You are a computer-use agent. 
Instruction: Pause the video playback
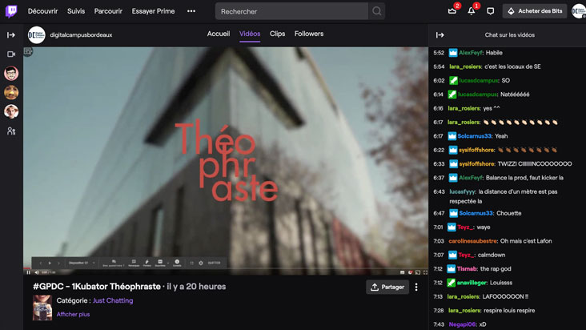pos(28,272)
